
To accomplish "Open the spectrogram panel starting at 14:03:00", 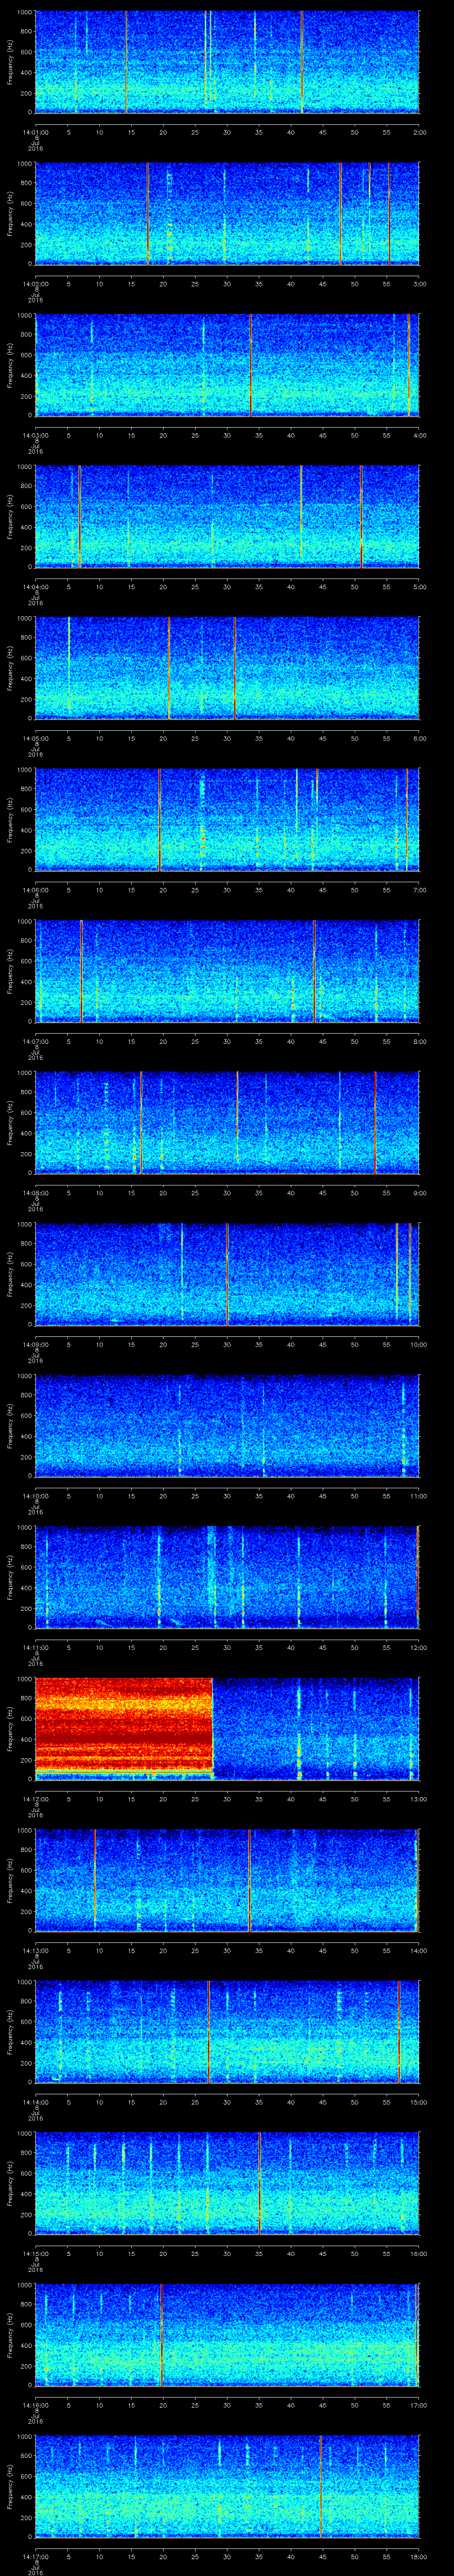I will 227,365.
